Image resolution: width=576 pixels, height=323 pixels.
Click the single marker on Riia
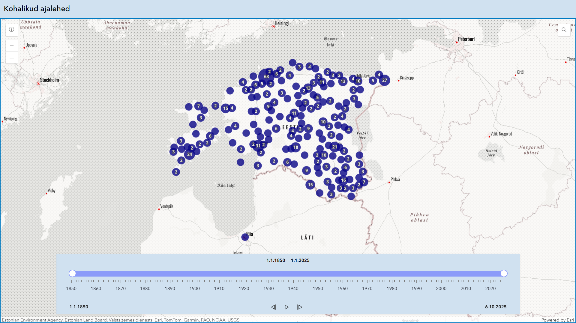pyautogui.click(x=245, y=237)
